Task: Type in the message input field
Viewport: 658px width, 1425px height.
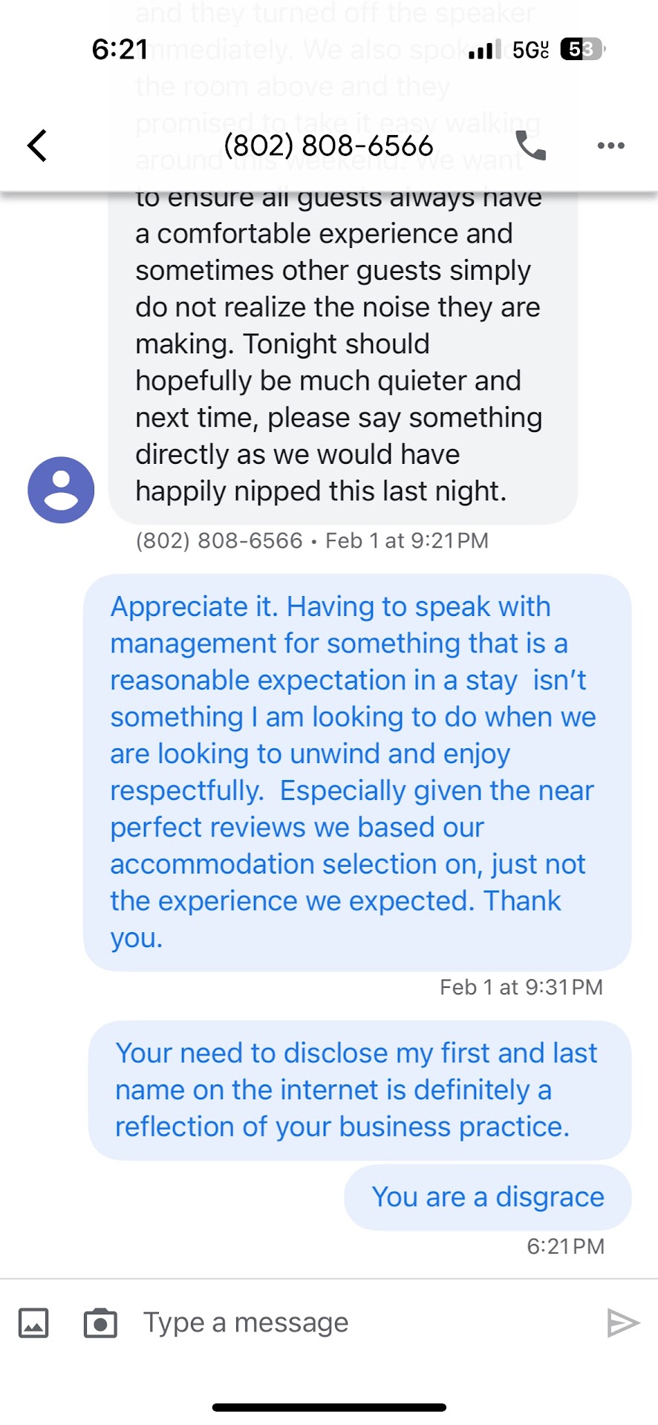Action: coord(356,1323)
